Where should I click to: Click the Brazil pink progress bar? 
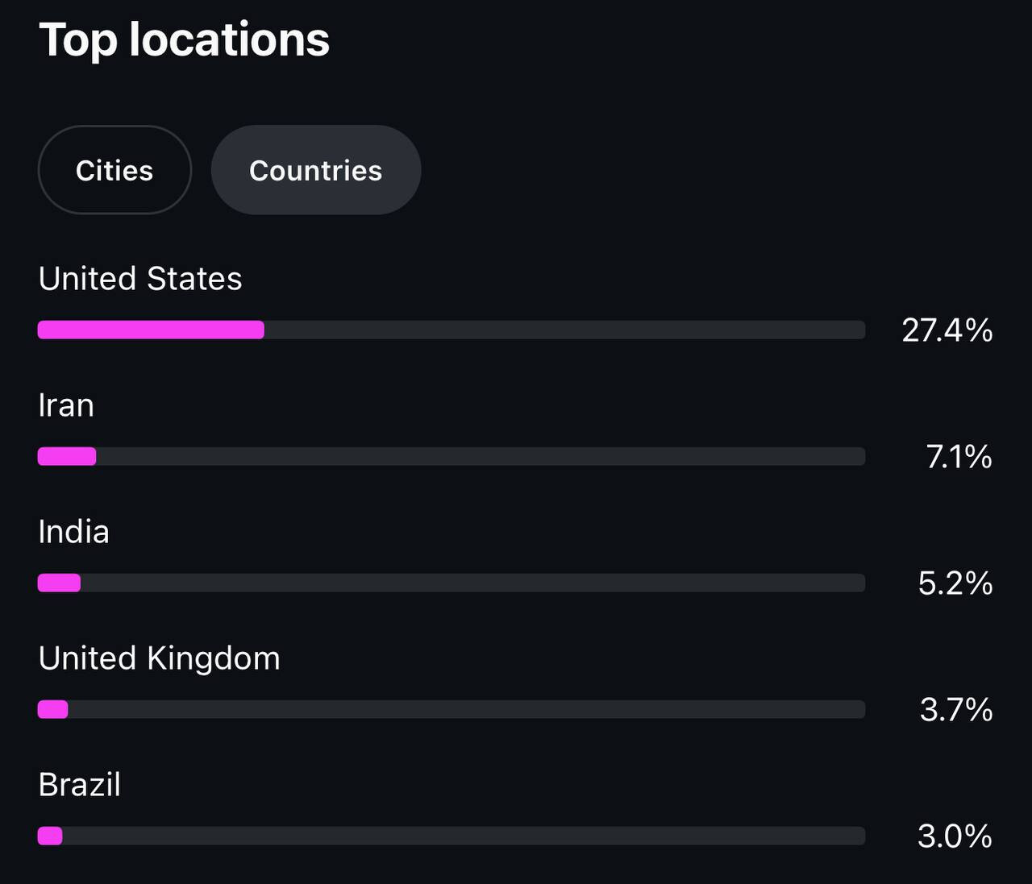point(50,836)
